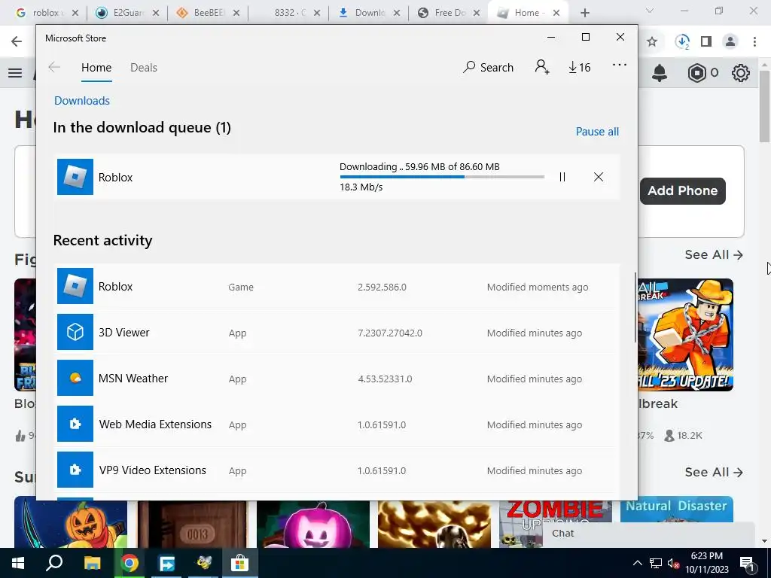Select the MSN Weather row name

coord(133,379)
